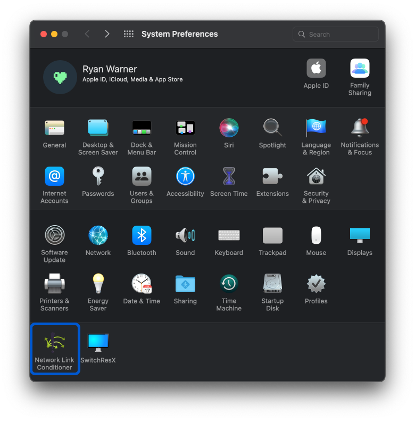Viewport: 415px width, 421px height.
Task: Go forward with the forward arrow
Action: point(107,34)
